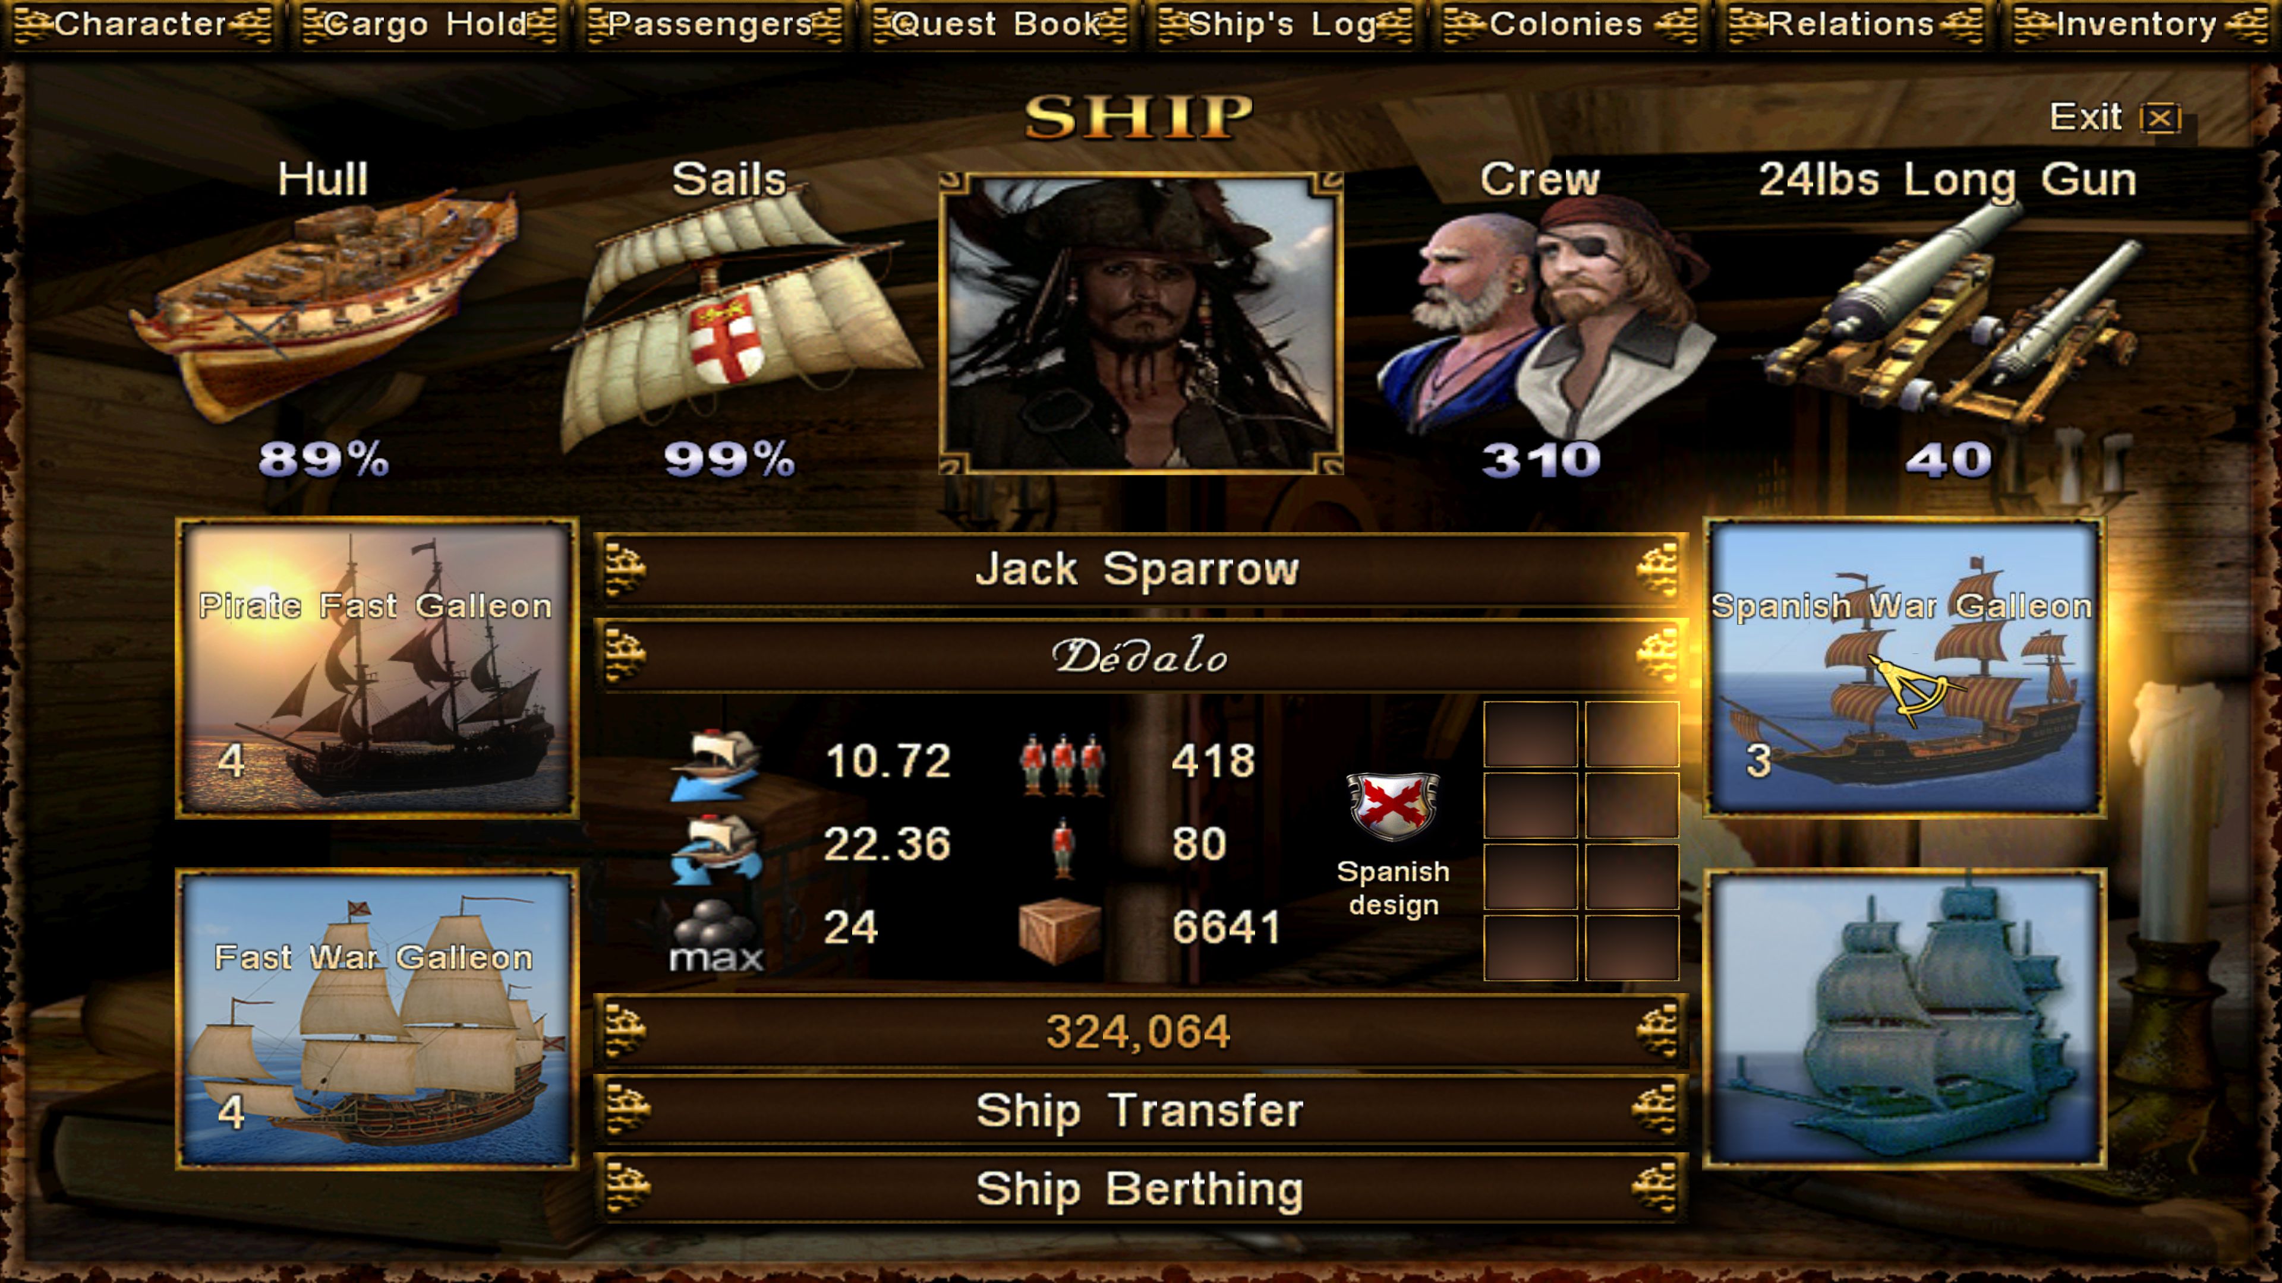Click the three-soldier max crew icon
2282x1283 pixels.
click(1062, 763)
